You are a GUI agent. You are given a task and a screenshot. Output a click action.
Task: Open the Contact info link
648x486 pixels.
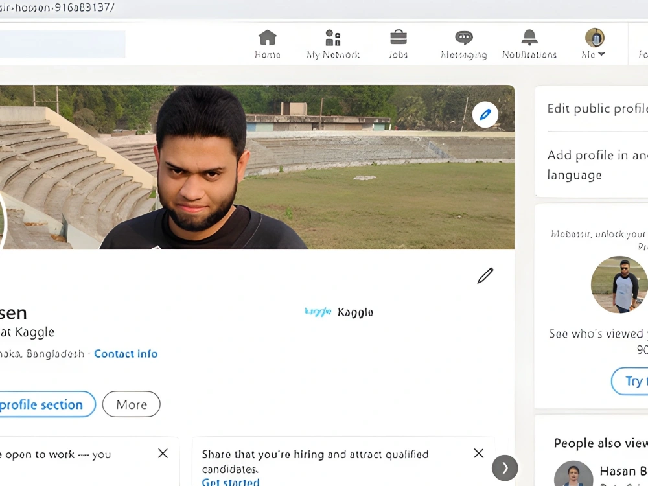[x=126, y=354]
